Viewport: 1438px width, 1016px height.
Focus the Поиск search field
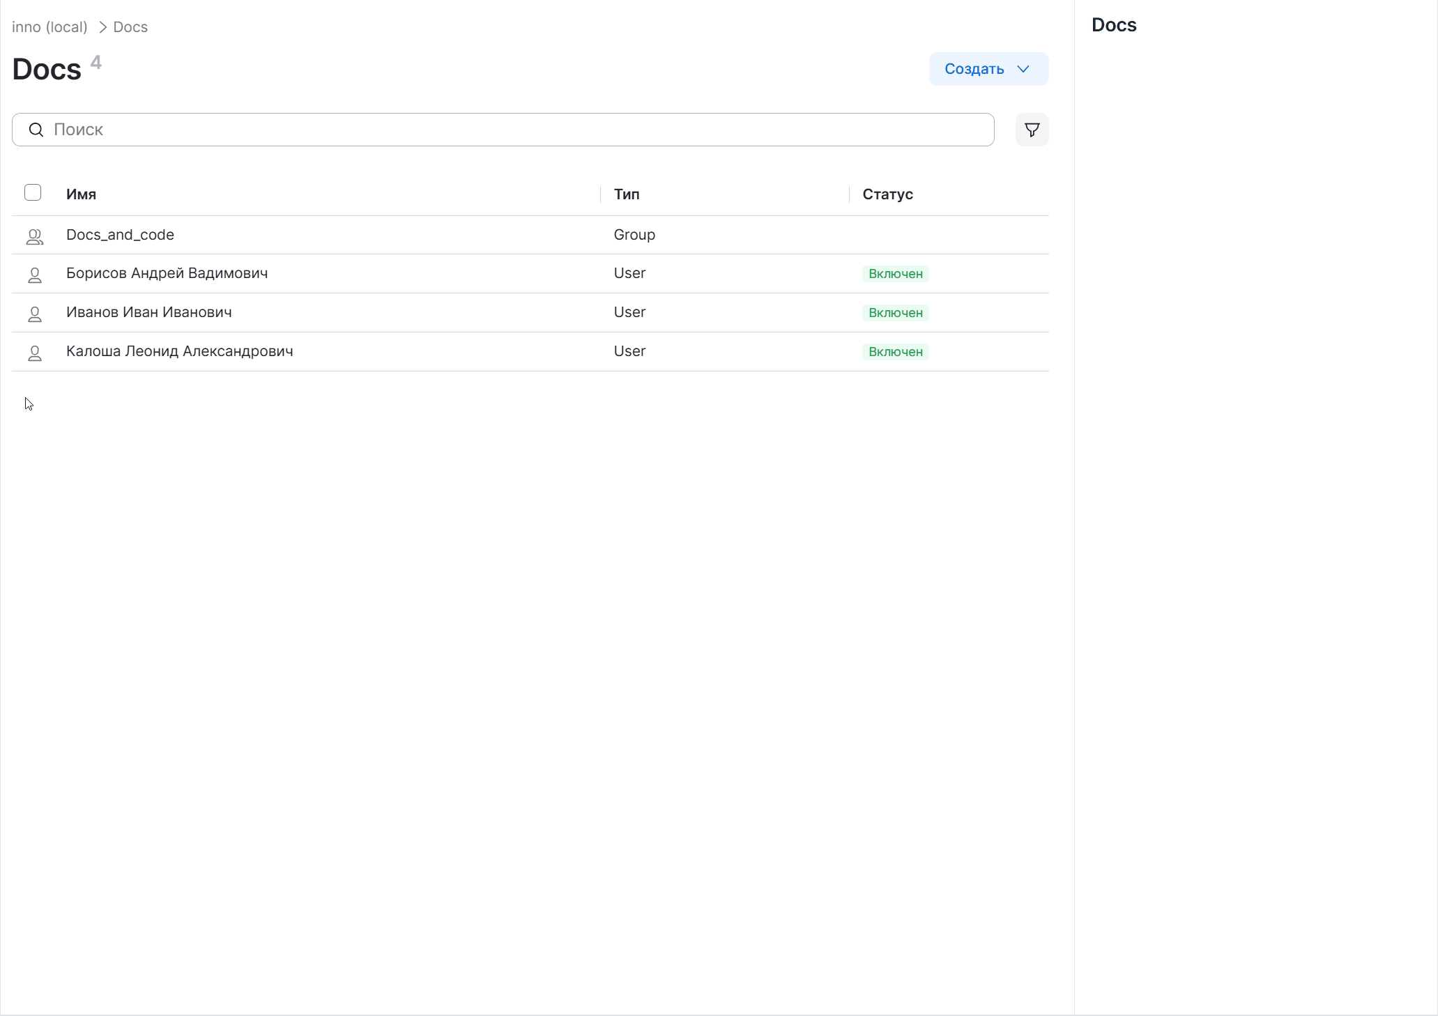[516, 130]
